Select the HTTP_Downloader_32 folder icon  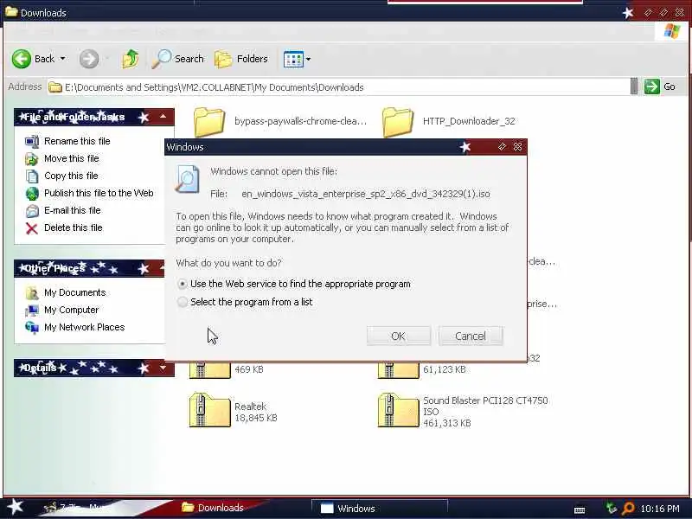tap(398, 122)
